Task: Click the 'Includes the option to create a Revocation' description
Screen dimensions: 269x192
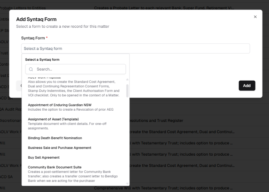Action: tap(71, 109)
